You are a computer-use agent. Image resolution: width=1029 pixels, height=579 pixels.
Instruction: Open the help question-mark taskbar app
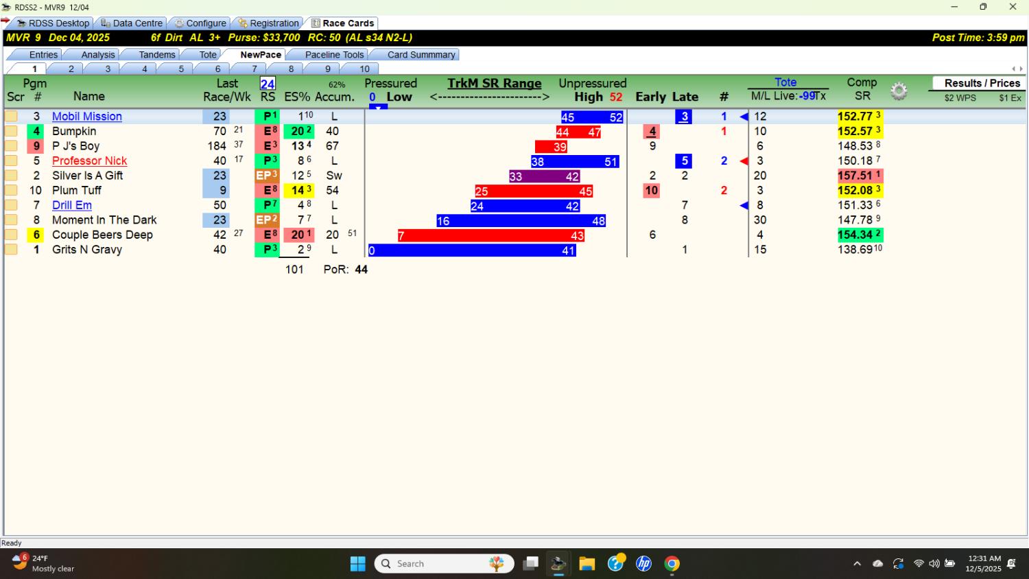616,563
